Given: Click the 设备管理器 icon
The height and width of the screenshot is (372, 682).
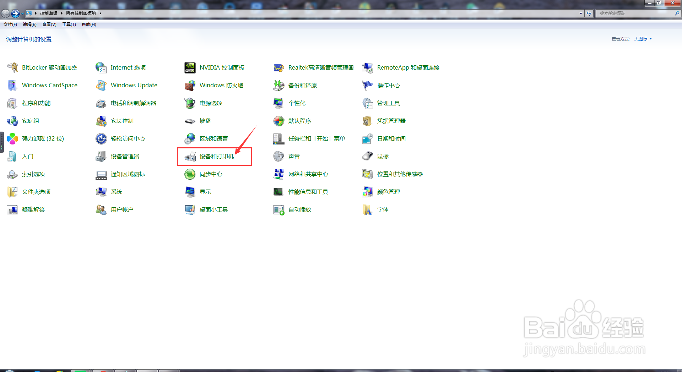Looking at the screenshot, I should tap(101, 156).
